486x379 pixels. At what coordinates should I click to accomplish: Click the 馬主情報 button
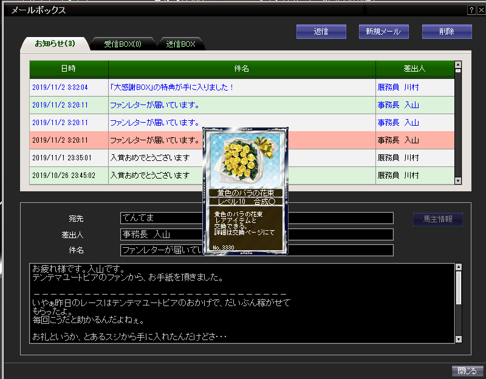click(437, 219)
